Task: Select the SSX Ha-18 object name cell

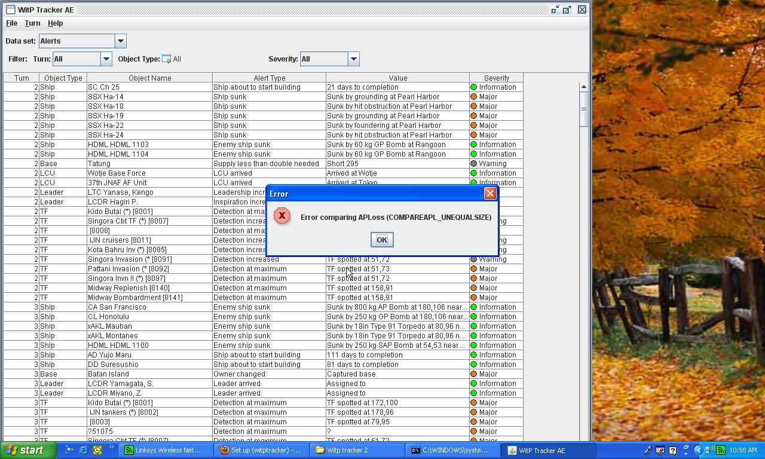Action: 150,106
